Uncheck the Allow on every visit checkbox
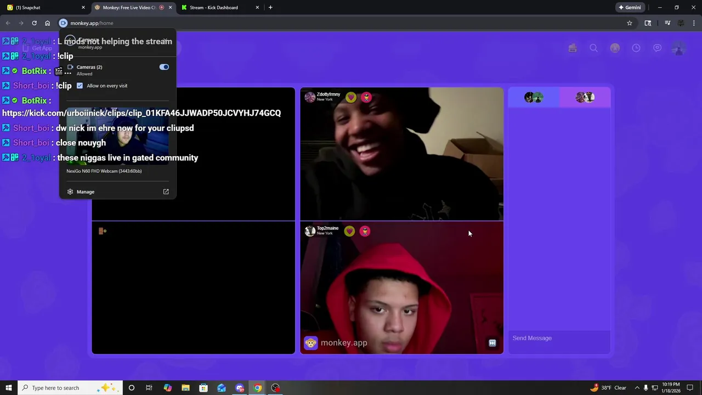The image size is (702, 395). coord(80,86)
